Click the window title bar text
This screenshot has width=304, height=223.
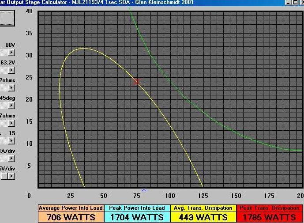point(97,2)
